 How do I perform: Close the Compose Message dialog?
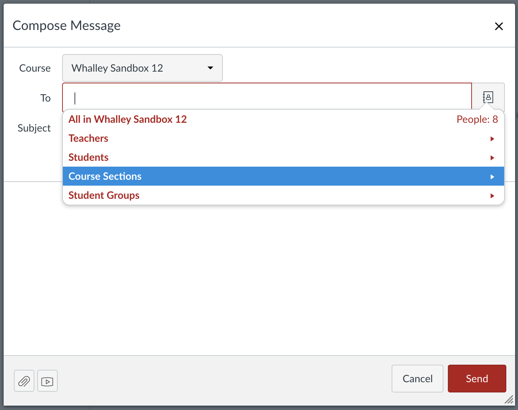coord(499,26)
